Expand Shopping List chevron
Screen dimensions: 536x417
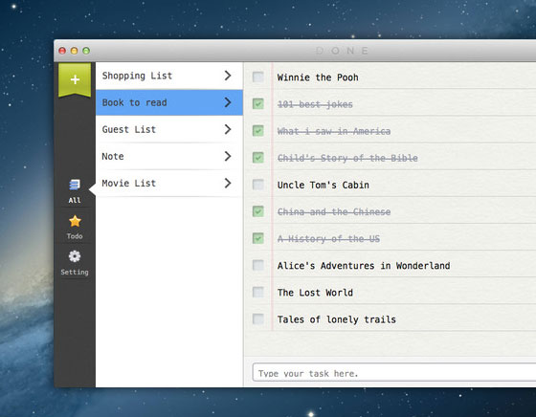click(x=228, y=76)
